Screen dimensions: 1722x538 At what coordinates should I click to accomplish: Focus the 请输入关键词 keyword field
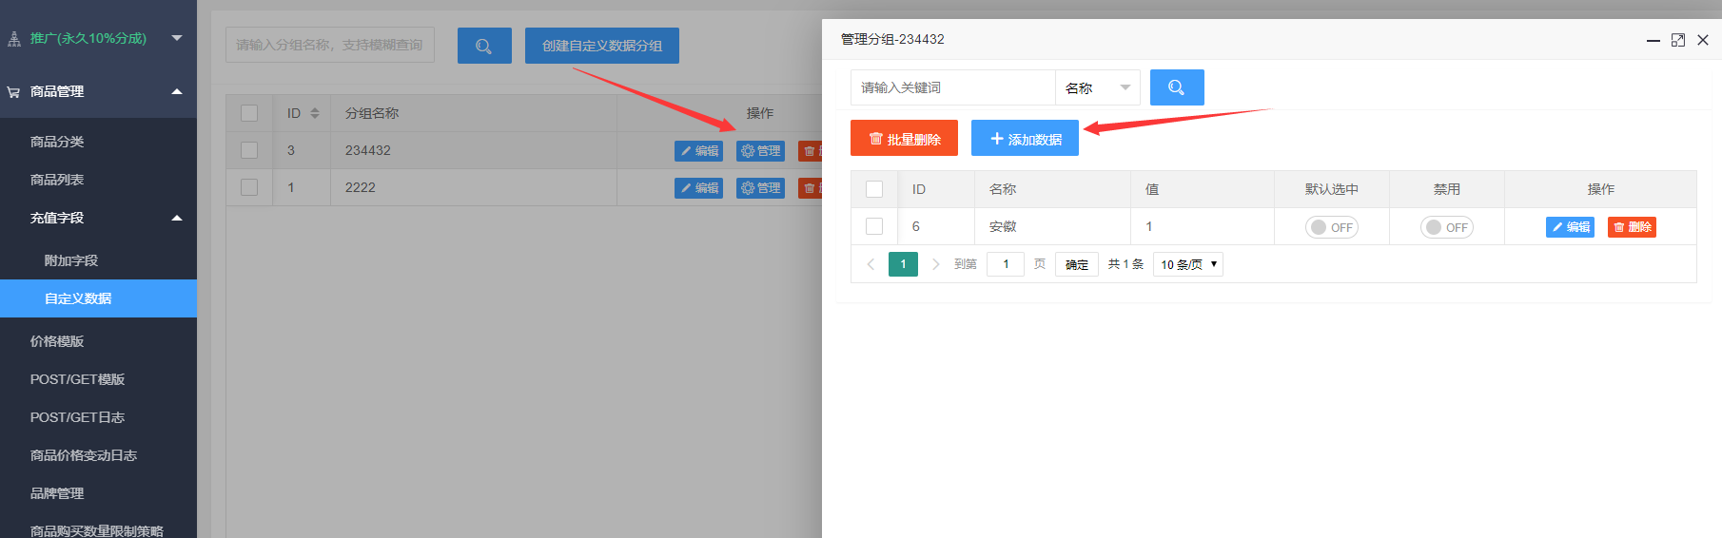click(953, 87)
